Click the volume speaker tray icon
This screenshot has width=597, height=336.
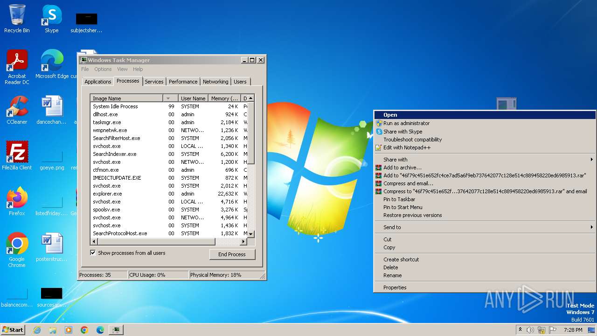[x=530, y=330]
